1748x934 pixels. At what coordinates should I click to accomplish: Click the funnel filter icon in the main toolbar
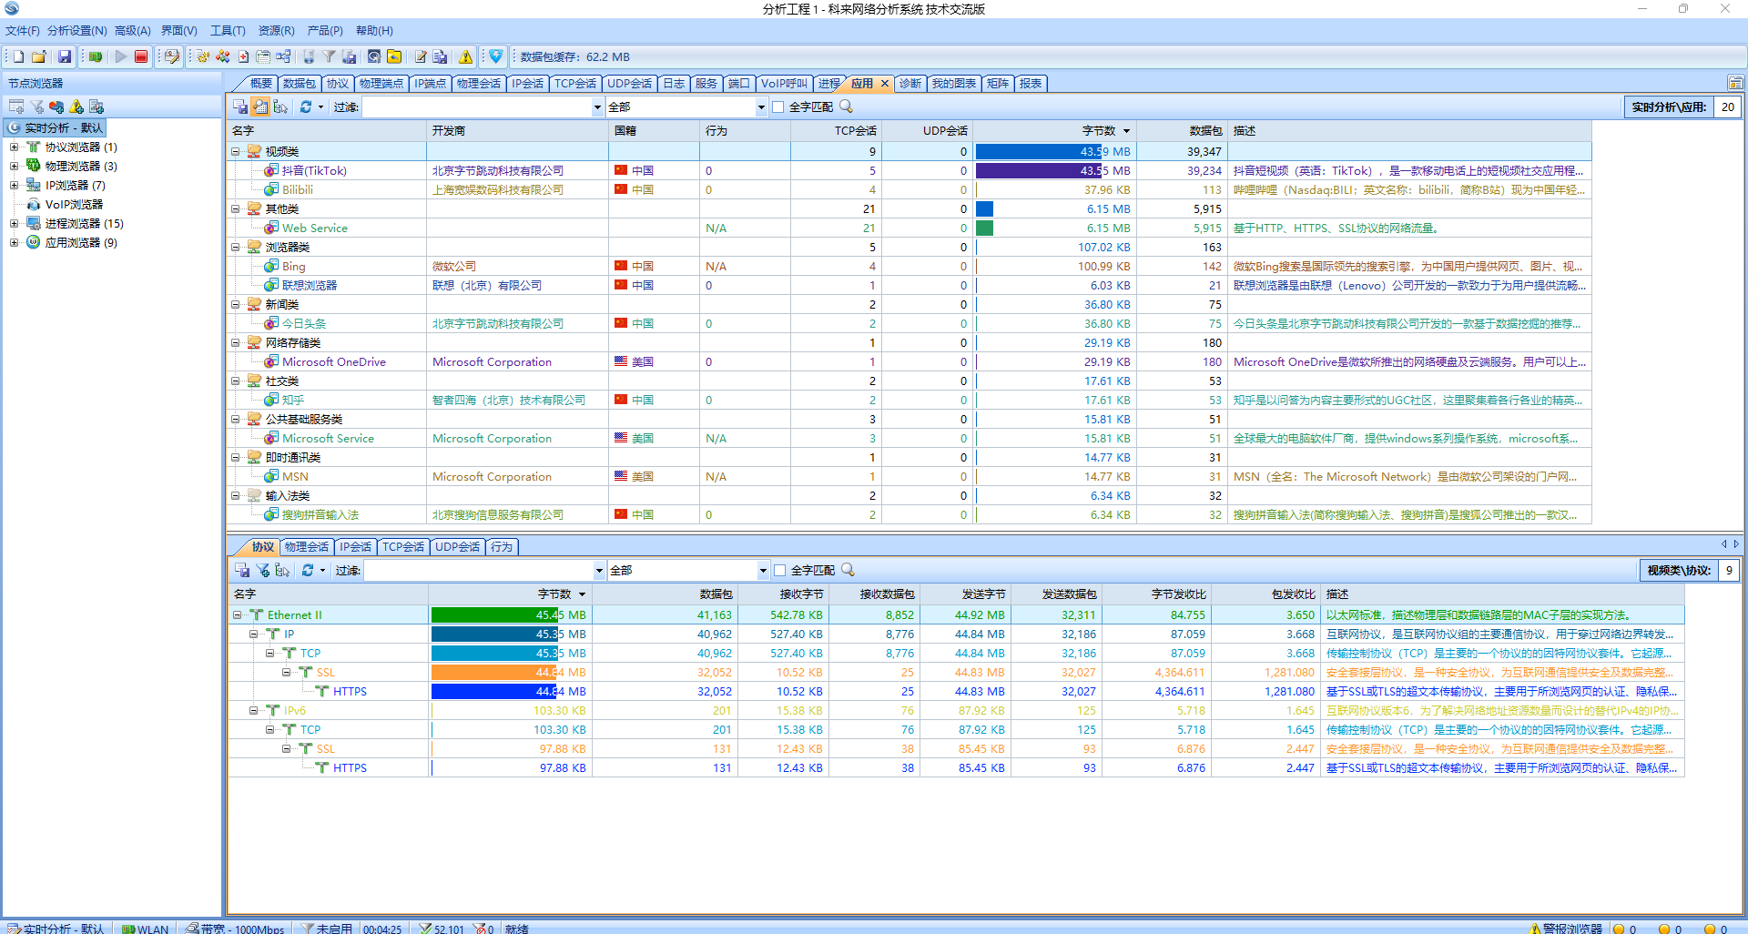(x=329, y=56)
